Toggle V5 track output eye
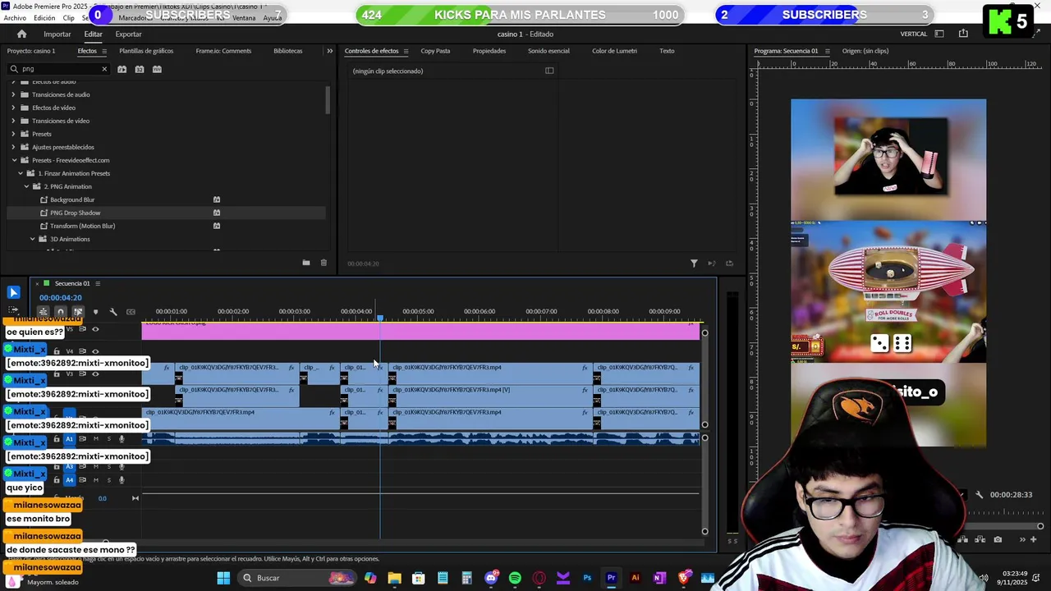This screenshot has height=591, width=1051. click(95, 329)
